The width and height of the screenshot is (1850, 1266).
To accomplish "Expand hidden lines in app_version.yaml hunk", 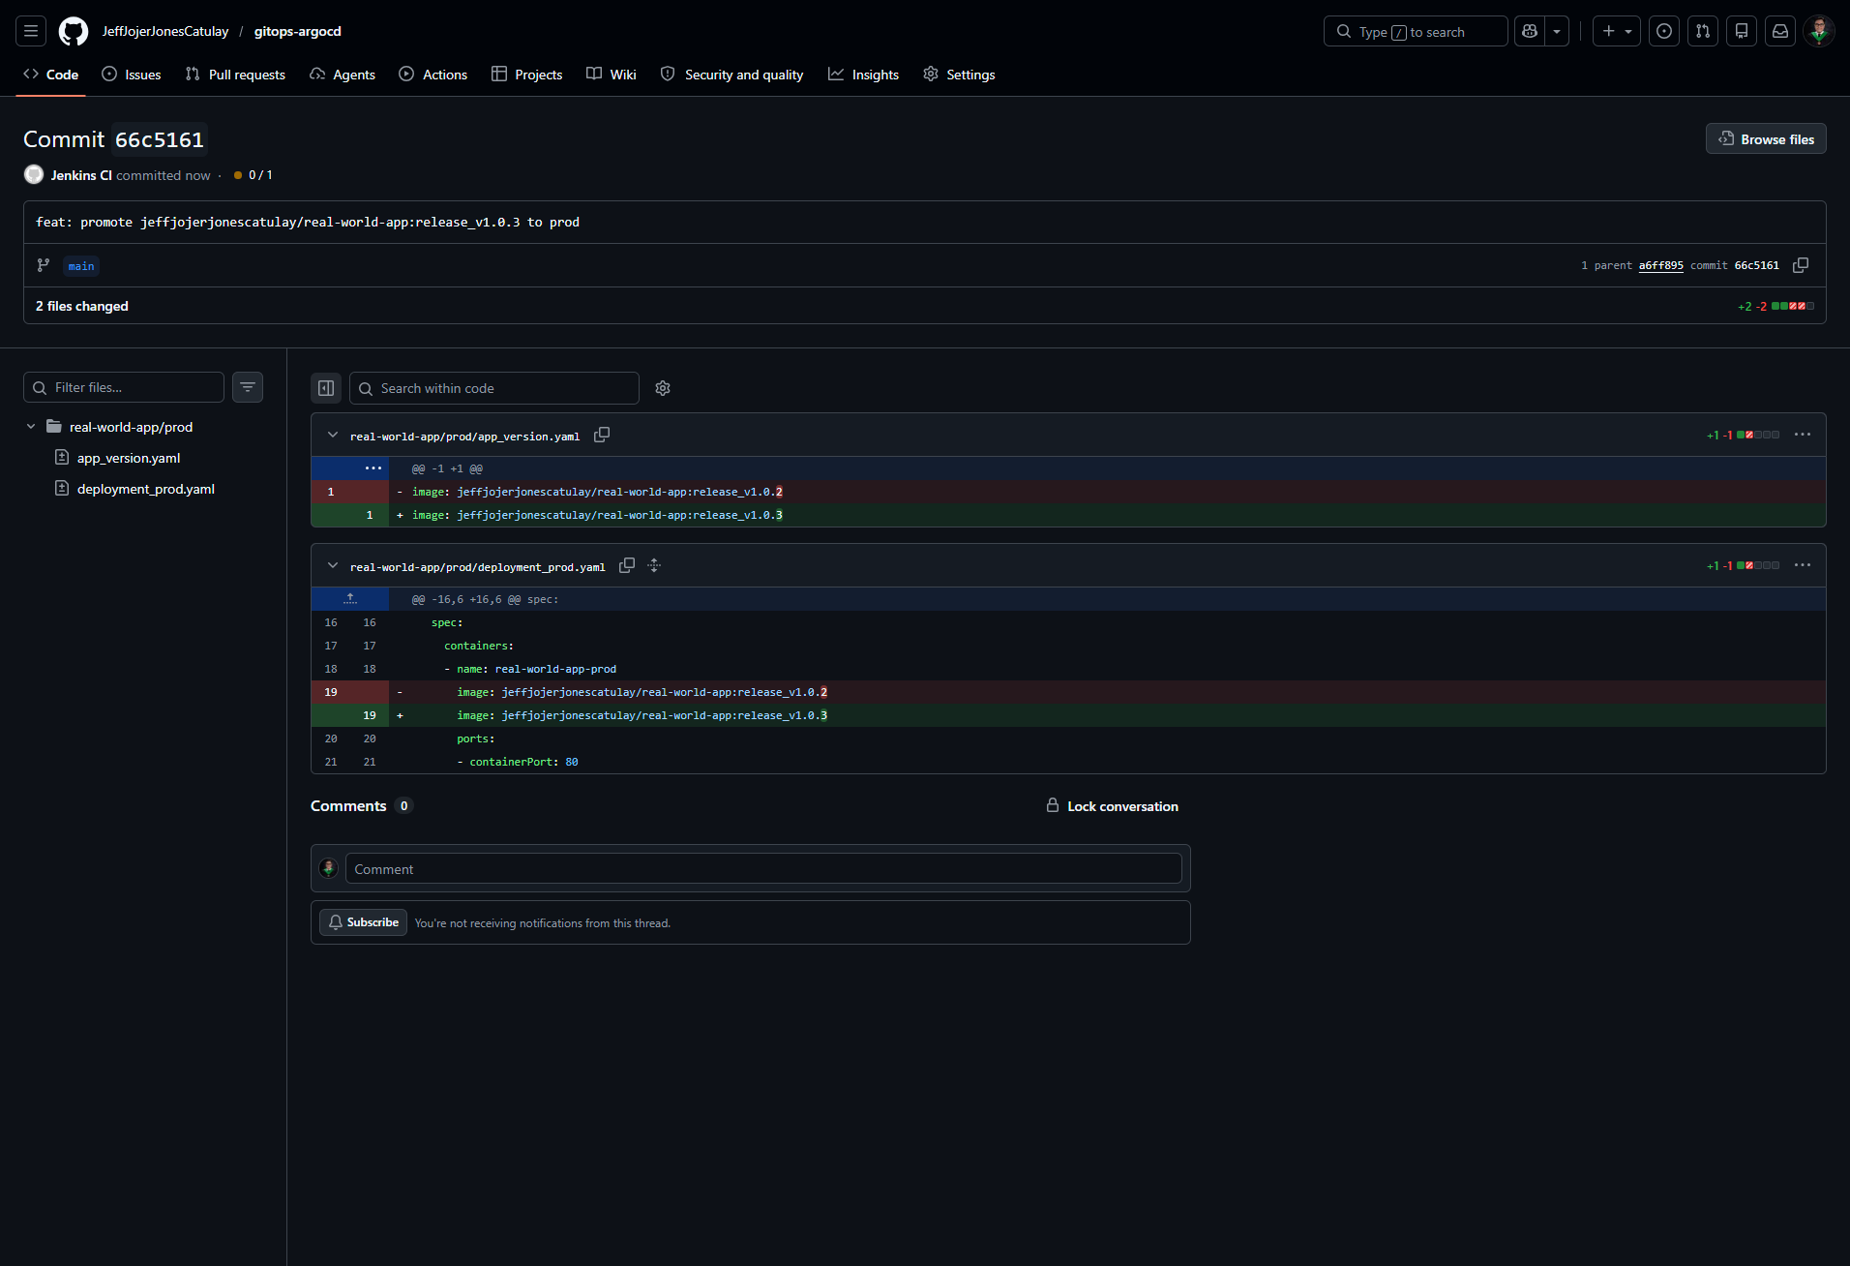I will tap(373, 468).
